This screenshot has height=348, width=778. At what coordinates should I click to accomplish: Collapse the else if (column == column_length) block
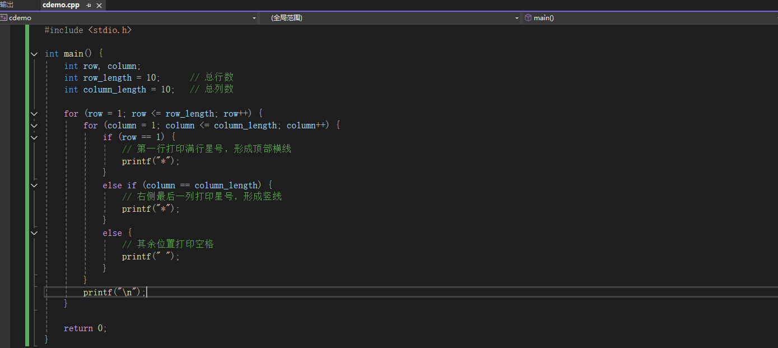pyautogui.click(x=34, y=185)
